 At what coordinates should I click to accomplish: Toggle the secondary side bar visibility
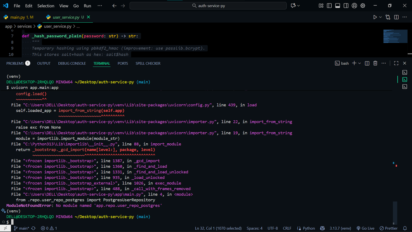pos(346,5)
